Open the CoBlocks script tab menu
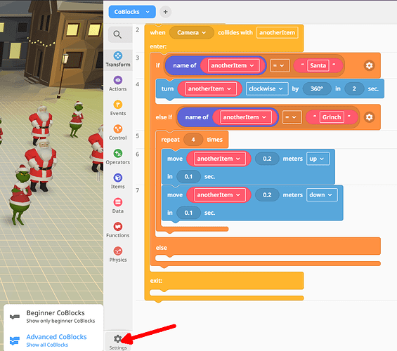Screen dimensions: 397x351 pyautogui.click(x=132, y=12)
